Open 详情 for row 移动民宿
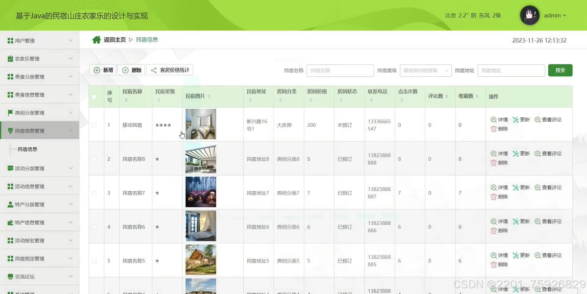Screen dimensions: 587x294 [x=499, y=120]
